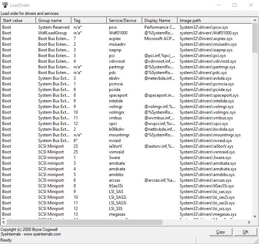Sort by Start value column header
259x244 pixels.
pyautogui.click(x=18, y=21)
